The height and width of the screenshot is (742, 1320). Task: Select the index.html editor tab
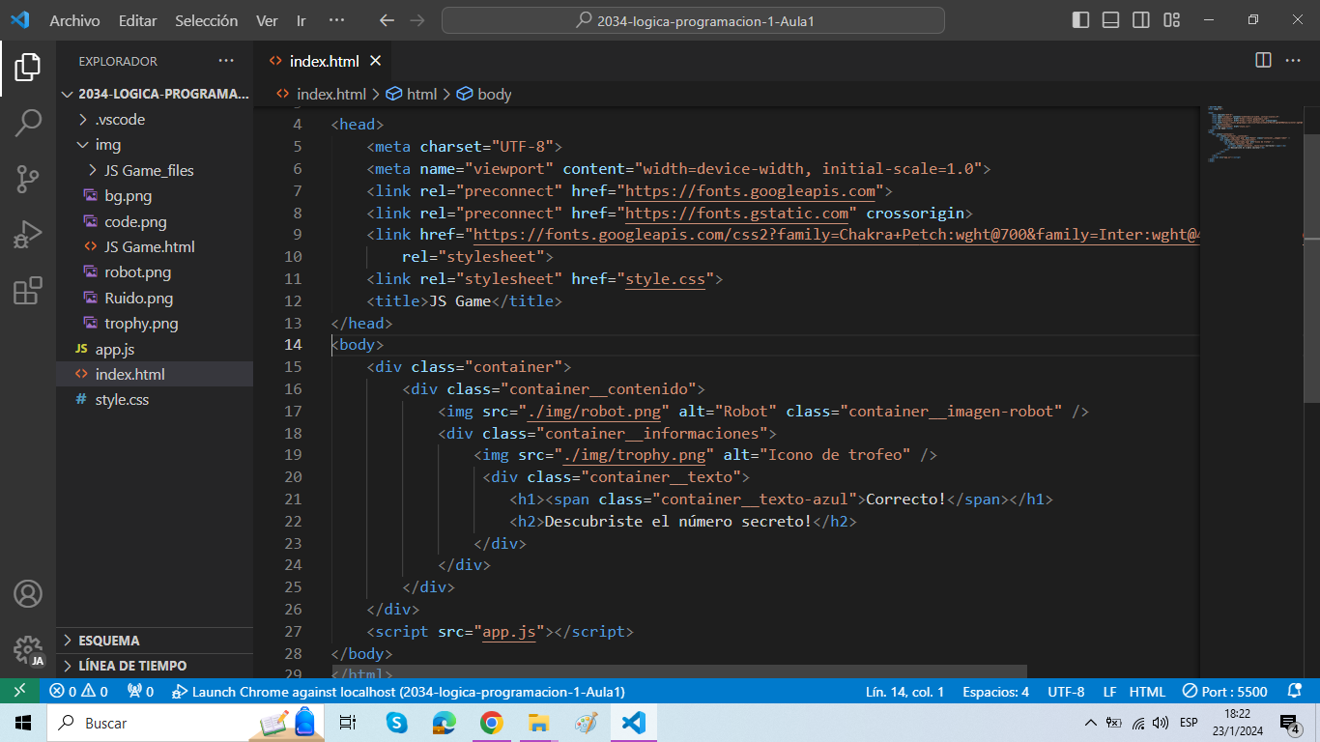pos(324,61)
